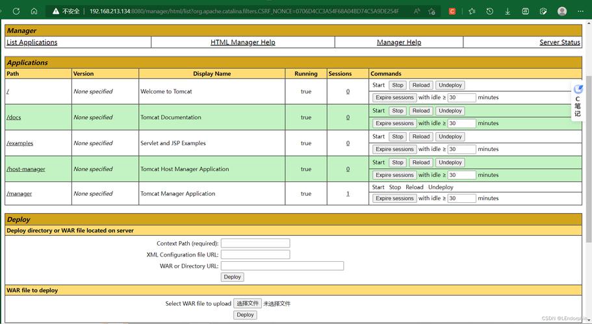Image resolution: width=592 pixels, height=324 pixels.
Task: Click the user profile avatar icon
Action: click(562, 11)
